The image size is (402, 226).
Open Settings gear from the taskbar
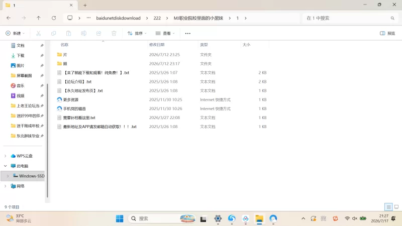(218, 218)
